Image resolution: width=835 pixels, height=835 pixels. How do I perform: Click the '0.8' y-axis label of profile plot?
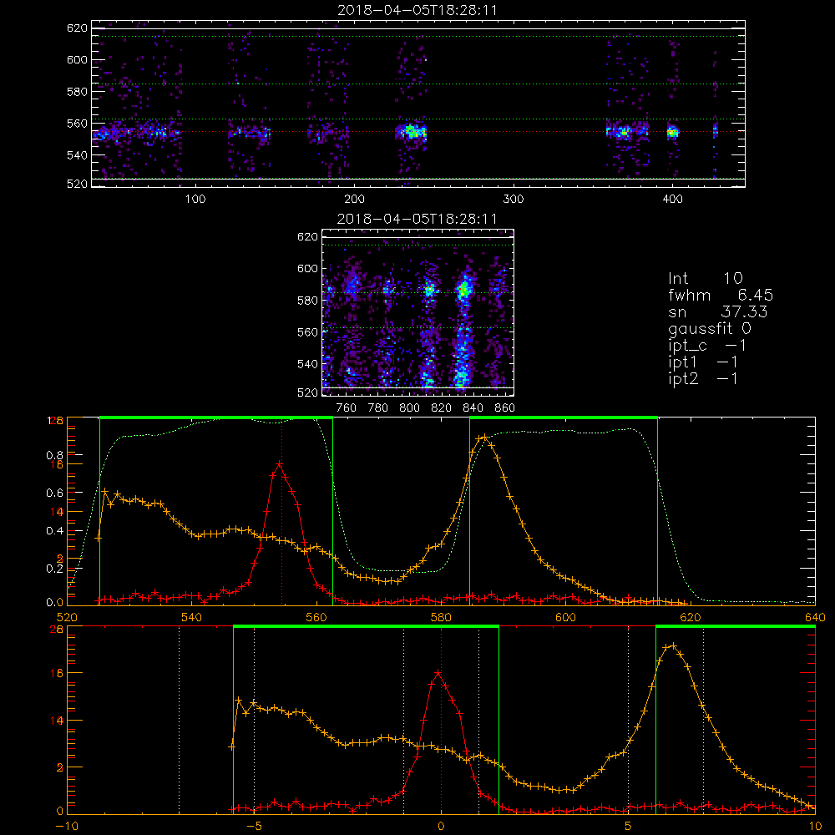[x=54, y=455]
